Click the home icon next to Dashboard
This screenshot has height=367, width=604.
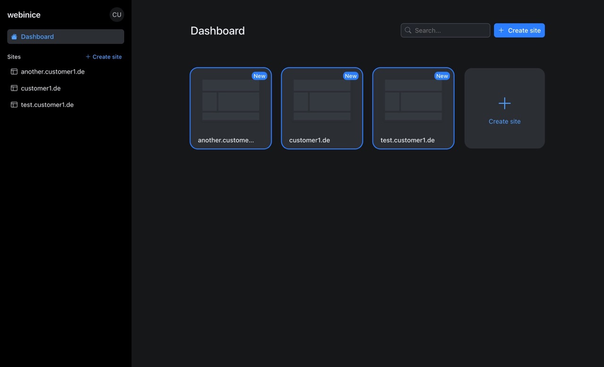tap(14, 36)
